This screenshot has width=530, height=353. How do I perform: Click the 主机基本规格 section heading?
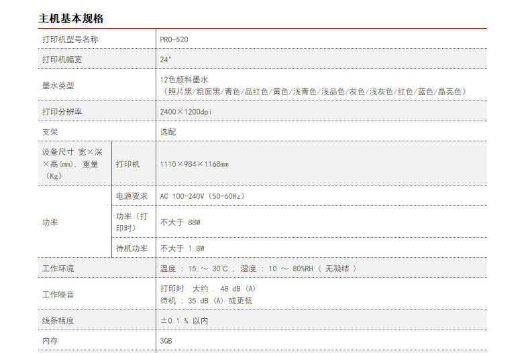pos(71,18)
